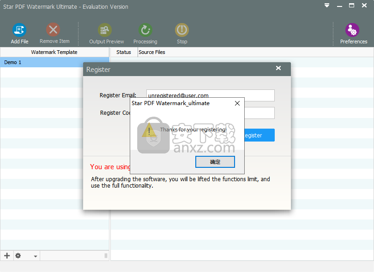Image resolution: width=374 pixels, height=272 pixels.
Task: Click the panel splitter grip handle
Action: click(x=106, y=255)
